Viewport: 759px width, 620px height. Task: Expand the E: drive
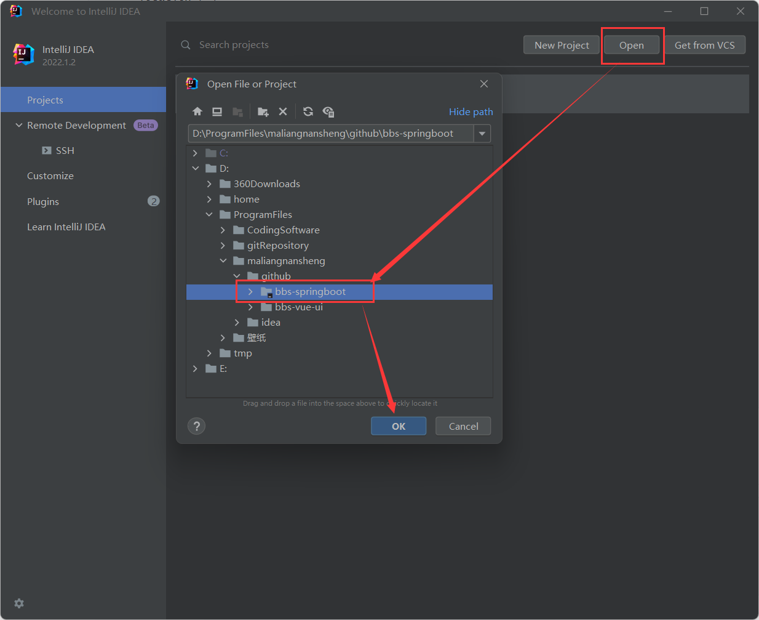[x=195, y=369]
